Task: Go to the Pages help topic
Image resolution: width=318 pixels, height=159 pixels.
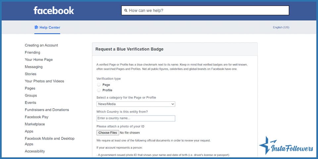Action: click(x=30, y=88)
